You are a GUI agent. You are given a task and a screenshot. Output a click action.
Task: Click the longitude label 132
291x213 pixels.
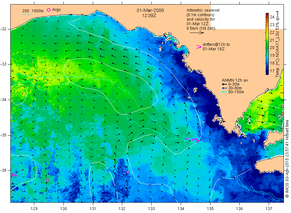[x=122, y=209]
